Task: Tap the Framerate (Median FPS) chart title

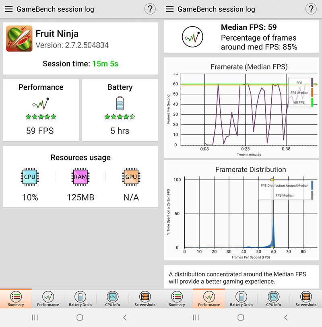Action: click(249, 67)
